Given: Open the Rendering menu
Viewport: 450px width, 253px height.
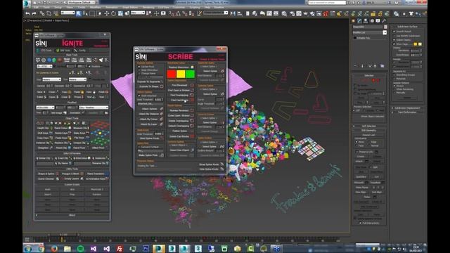Looking at the screenshot, I should [x=148, y=7].
